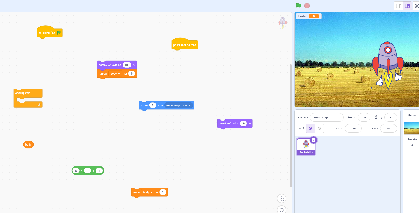The width and height of the screenshot is (419, 213).
Task: Hide the sprite using crossed-eye button
Action: [x=319, y=128]
